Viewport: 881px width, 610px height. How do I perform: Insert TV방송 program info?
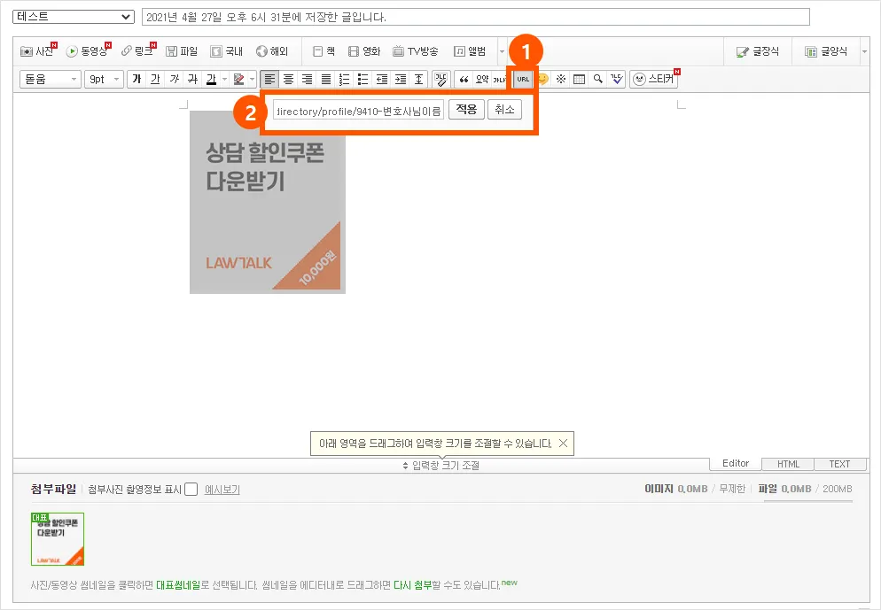[416, 51]
